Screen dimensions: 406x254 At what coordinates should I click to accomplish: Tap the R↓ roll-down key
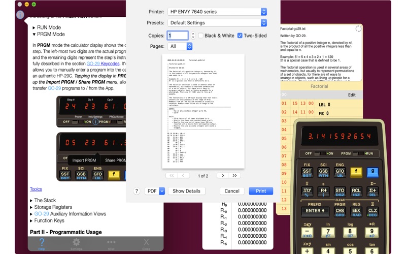(x=323, y=192)
